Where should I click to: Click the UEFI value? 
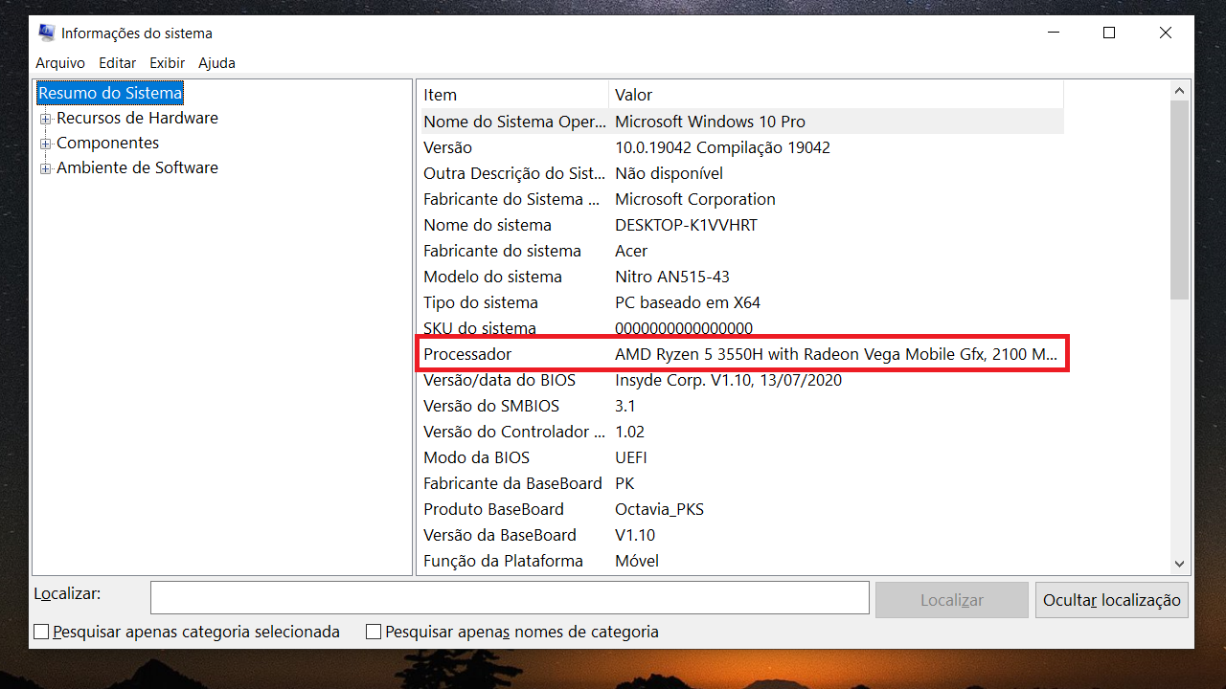(x=630, y=457)
